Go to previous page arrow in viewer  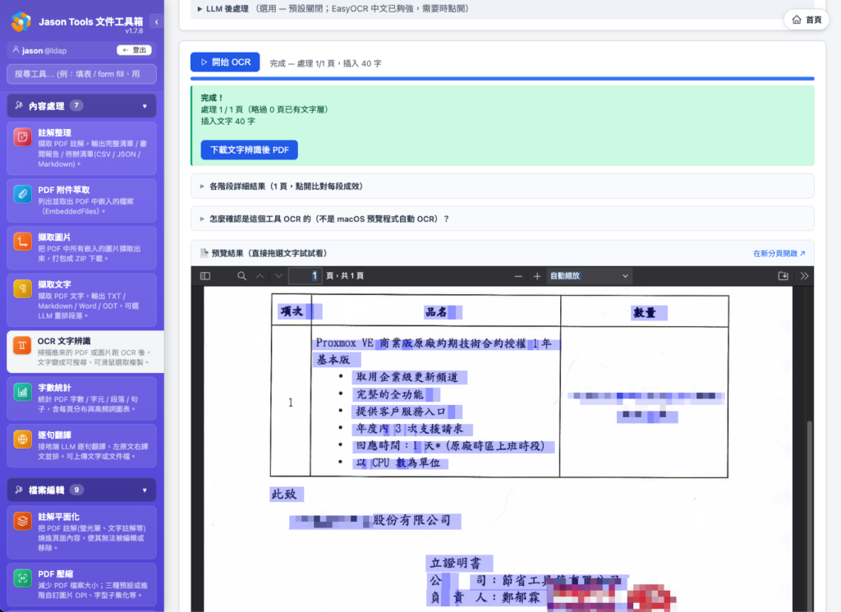260,276
